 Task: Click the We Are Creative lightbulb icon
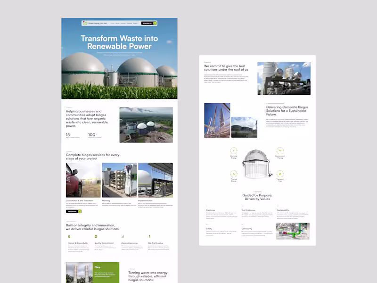click(x=149, y=236)
